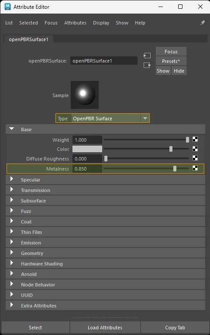Viewport: 210px width, 335px height.
Task: Click the material Sample sphere thumbnail
Action: [85, 94]
